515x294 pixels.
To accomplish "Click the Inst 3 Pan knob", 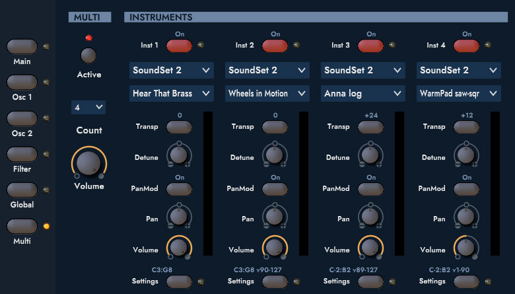I will [x=370, y=216].
